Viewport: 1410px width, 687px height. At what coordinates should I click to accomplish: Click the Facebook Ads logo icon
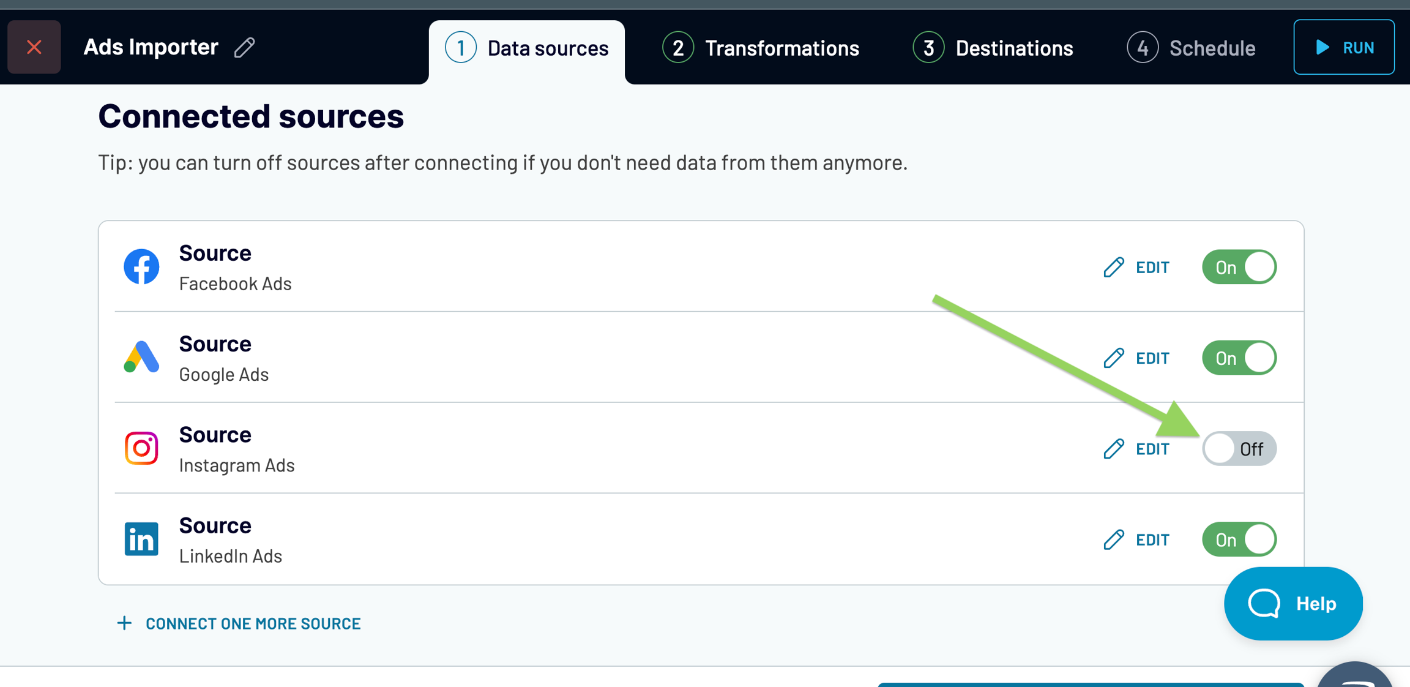coord(141,267)
